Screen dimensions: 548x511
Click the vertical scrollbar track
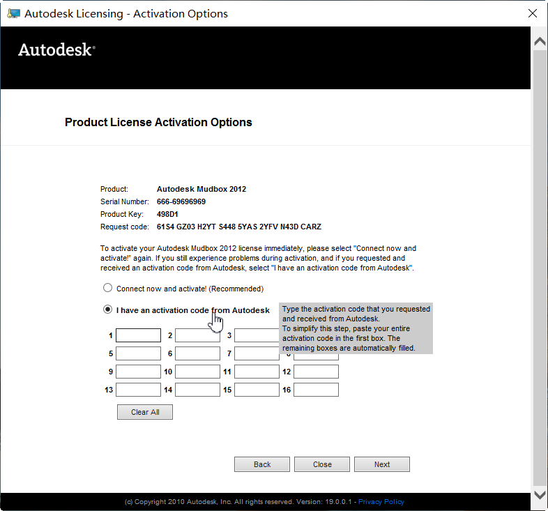click(x=540, y=268)
